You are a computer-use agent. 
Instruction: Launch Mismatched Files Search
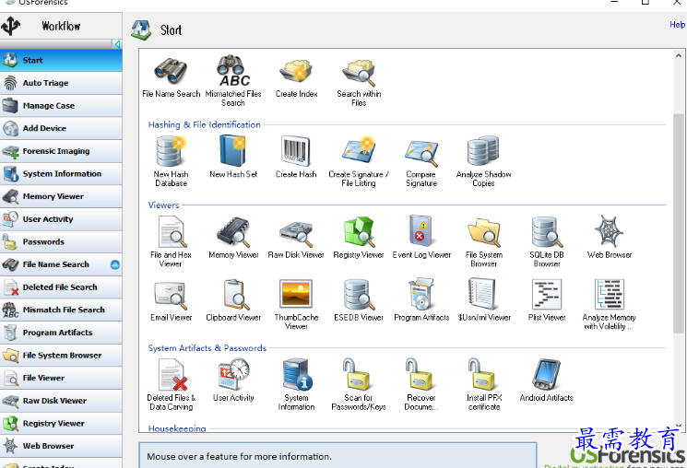point(233,71)
